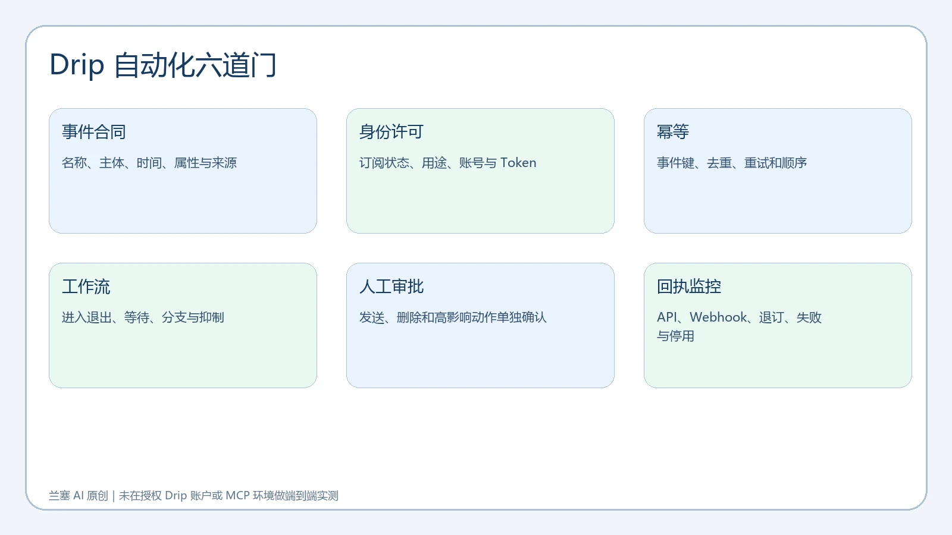Click the text '事件键、去重、重试和顺序'

732,163
